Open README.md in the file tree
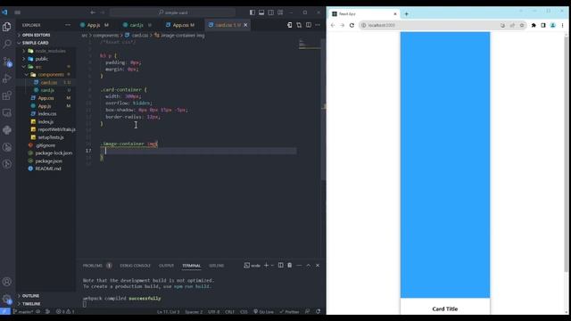 (48, 169)
